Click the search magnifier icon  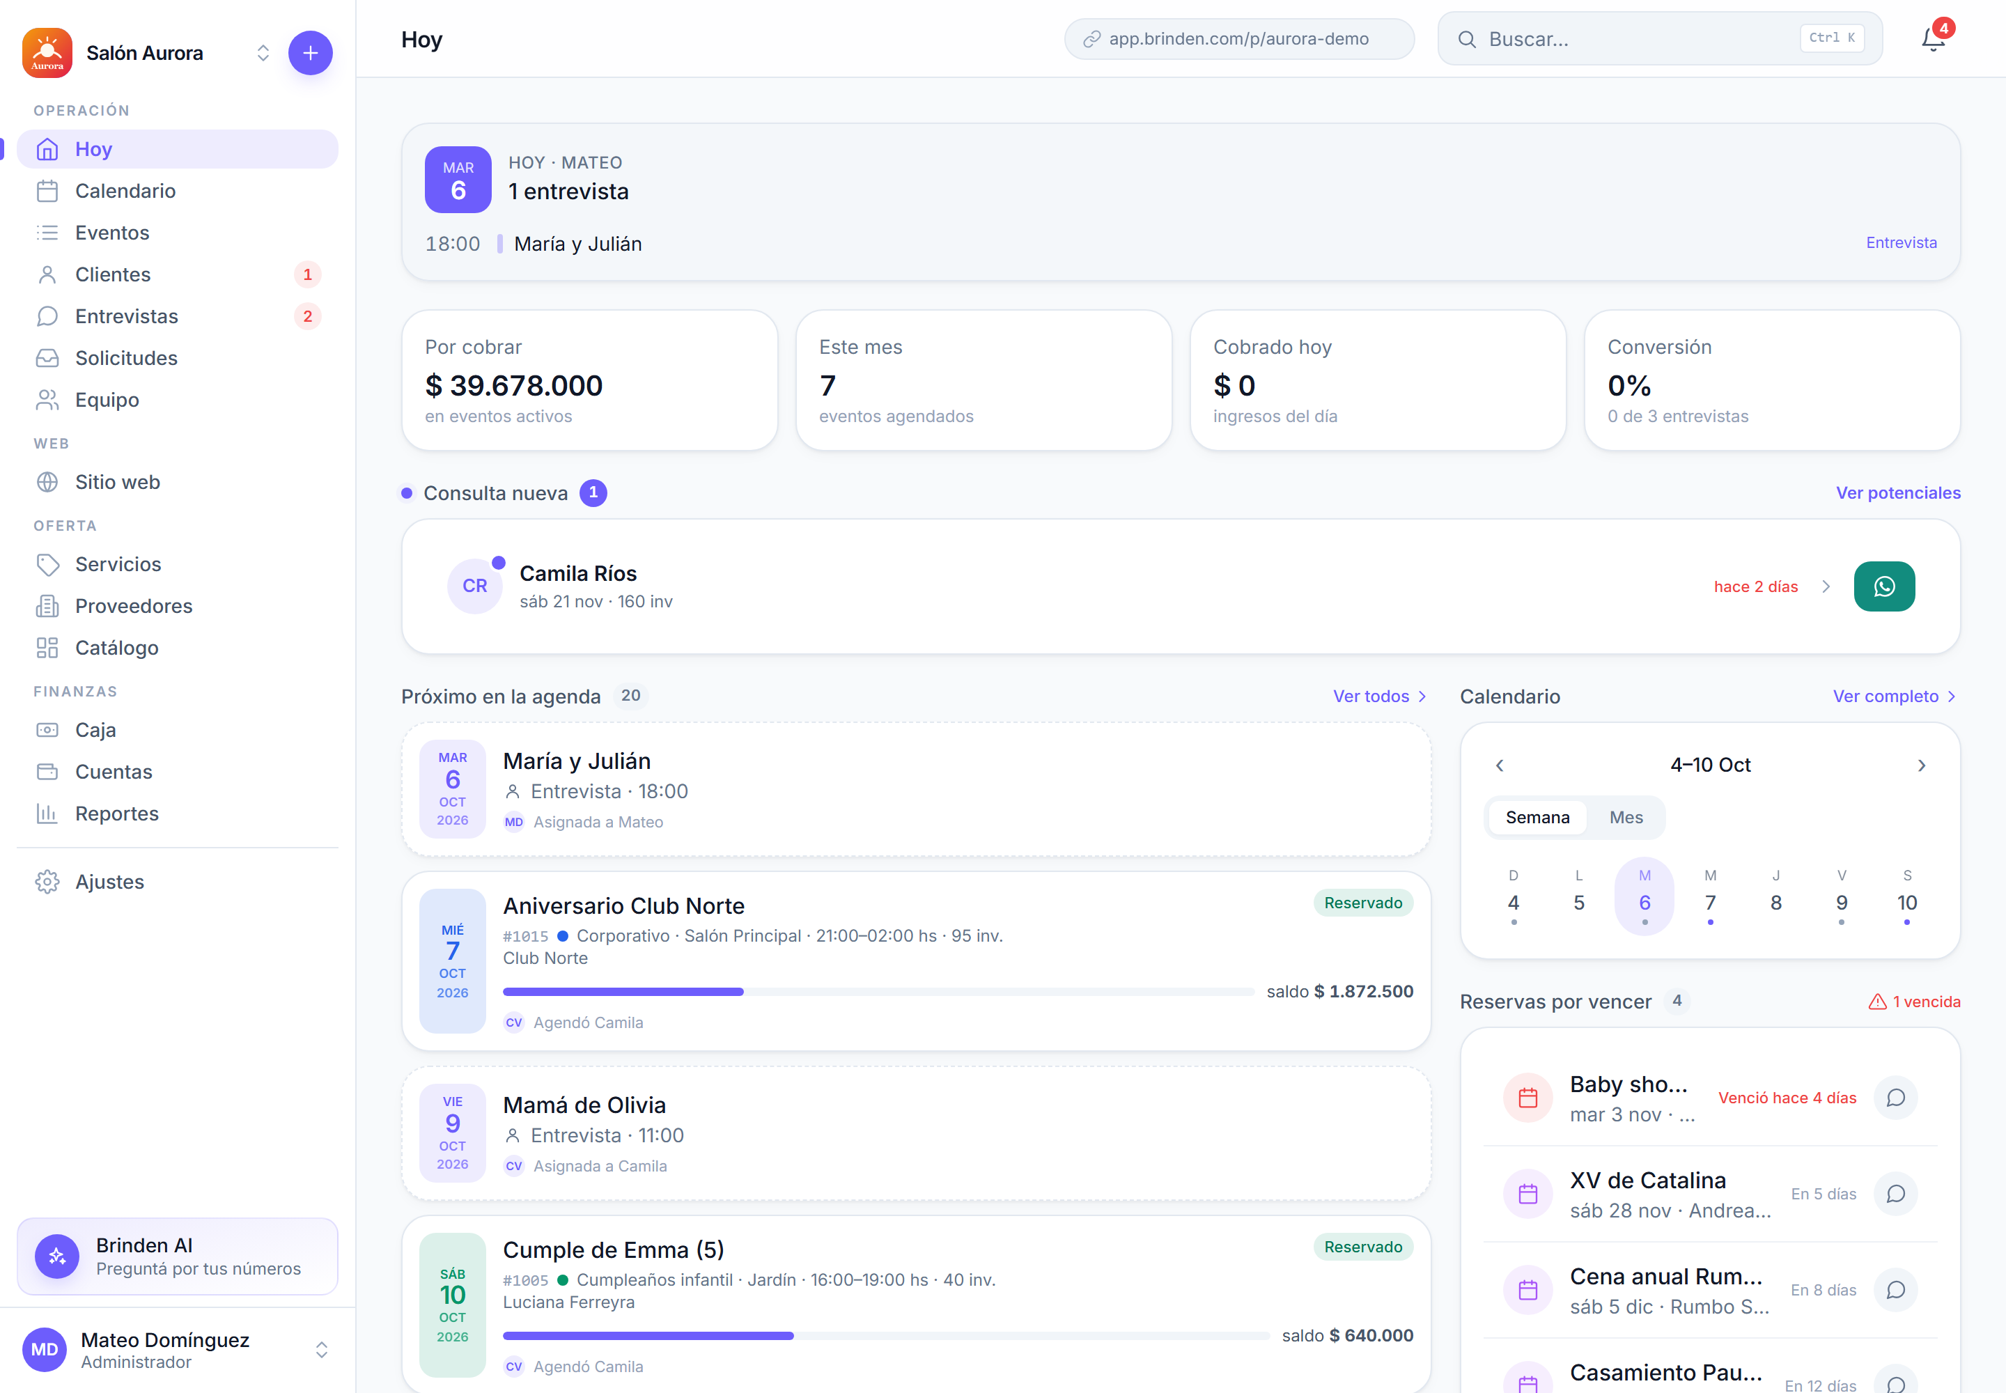(1466, 39)
